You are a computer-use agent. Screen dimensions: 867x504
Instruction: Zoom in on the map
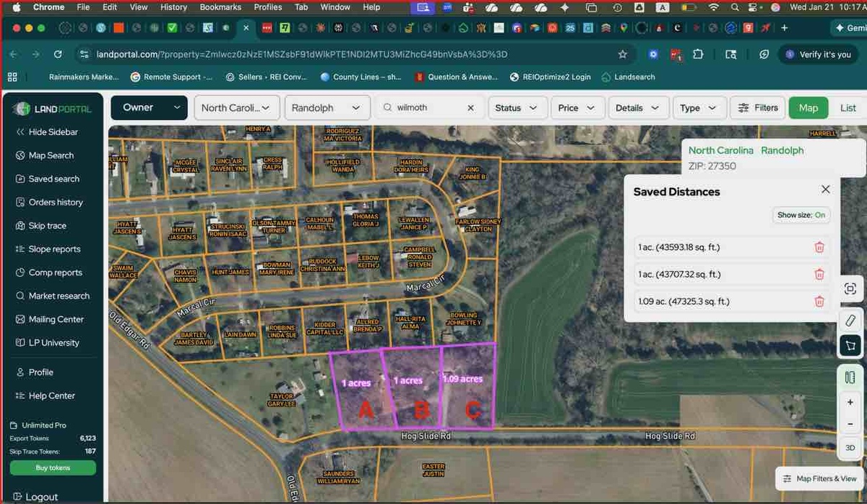[850, 402]
